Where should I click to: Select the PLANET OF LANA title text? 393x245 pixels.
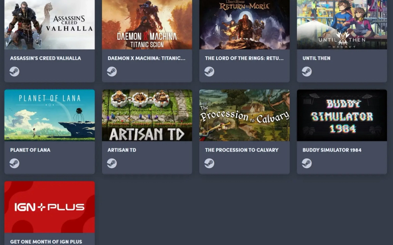(x=30, y=150)
